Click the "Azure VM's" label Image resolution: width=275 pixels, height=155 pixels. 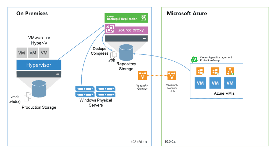tap(224, 93)
